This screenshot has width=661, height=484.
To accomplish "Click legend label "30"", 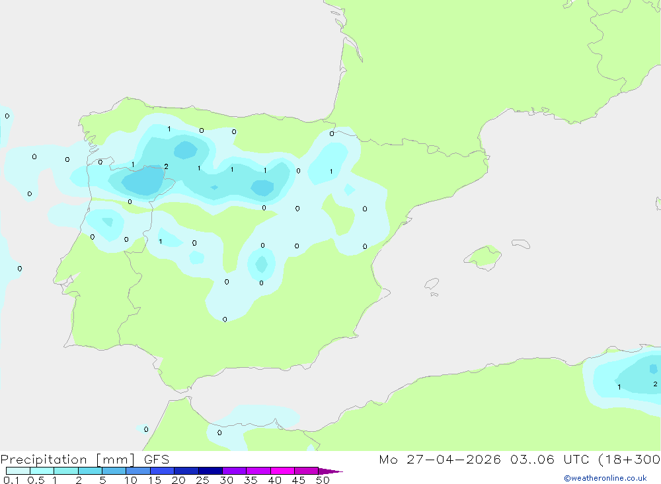I will coord(226,480).
